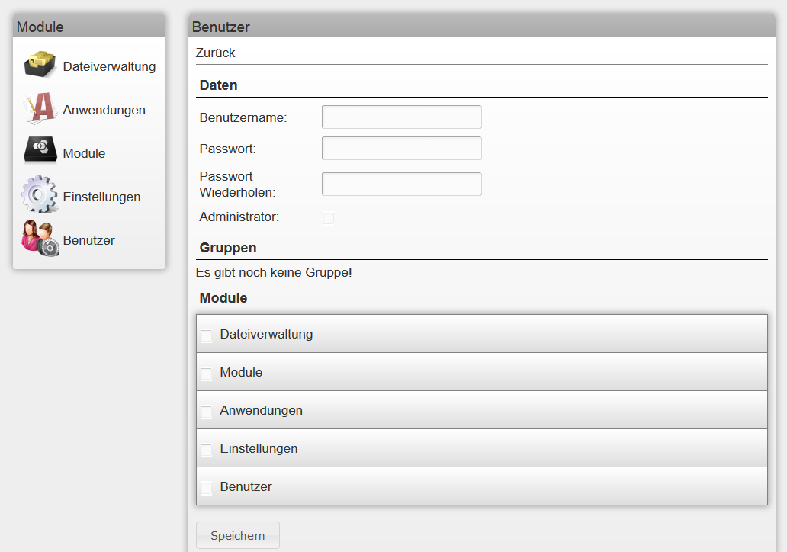
Task: Click the Benutzer people icon in sidebar
Action: [39, 239]
